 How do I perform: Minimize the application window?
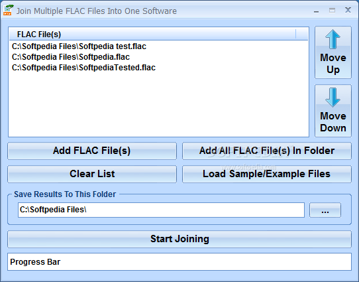pos(316,11)
